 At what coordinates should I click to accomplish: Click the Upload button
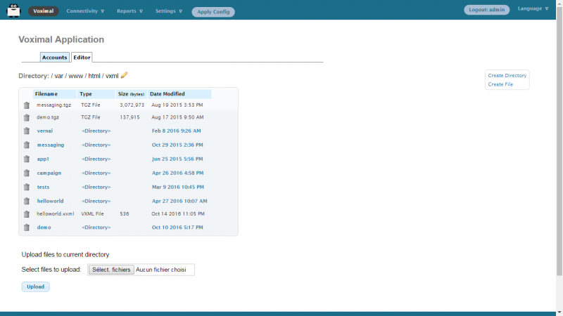click(36, 287)
